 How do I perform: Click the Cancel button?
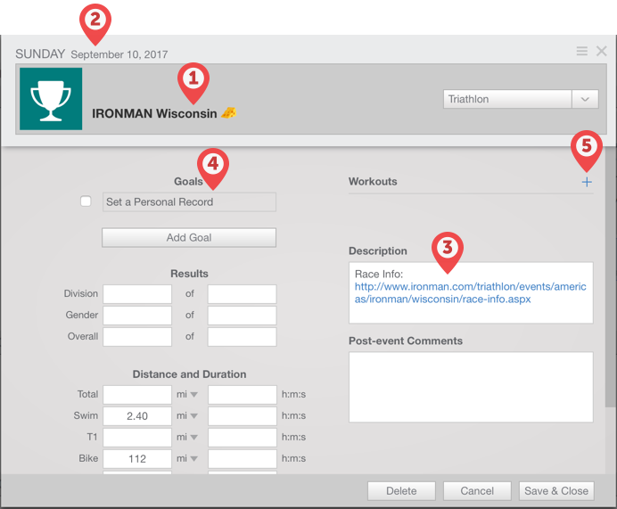coord(477,491)
